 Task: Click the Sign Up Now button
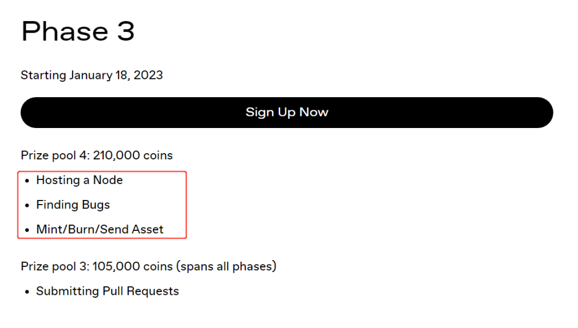pos(287,112)
